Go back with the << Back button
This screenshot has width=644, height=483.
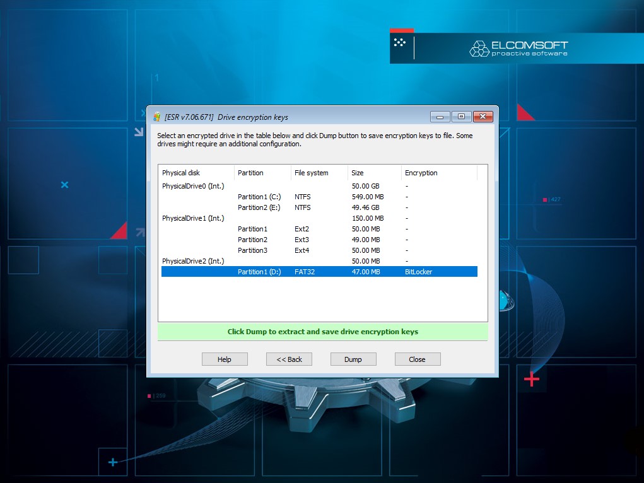289,359
